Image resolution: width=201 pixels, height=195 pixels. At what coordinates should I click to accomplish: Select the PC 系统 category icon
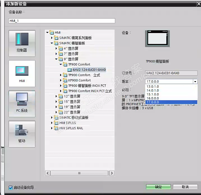point(22,104)
